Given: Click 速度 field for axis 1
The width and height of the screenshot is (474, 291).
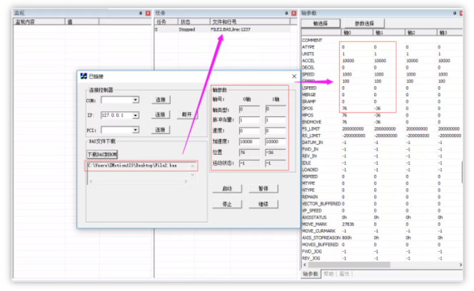Looking at the screenshot, I should [276, 131].
